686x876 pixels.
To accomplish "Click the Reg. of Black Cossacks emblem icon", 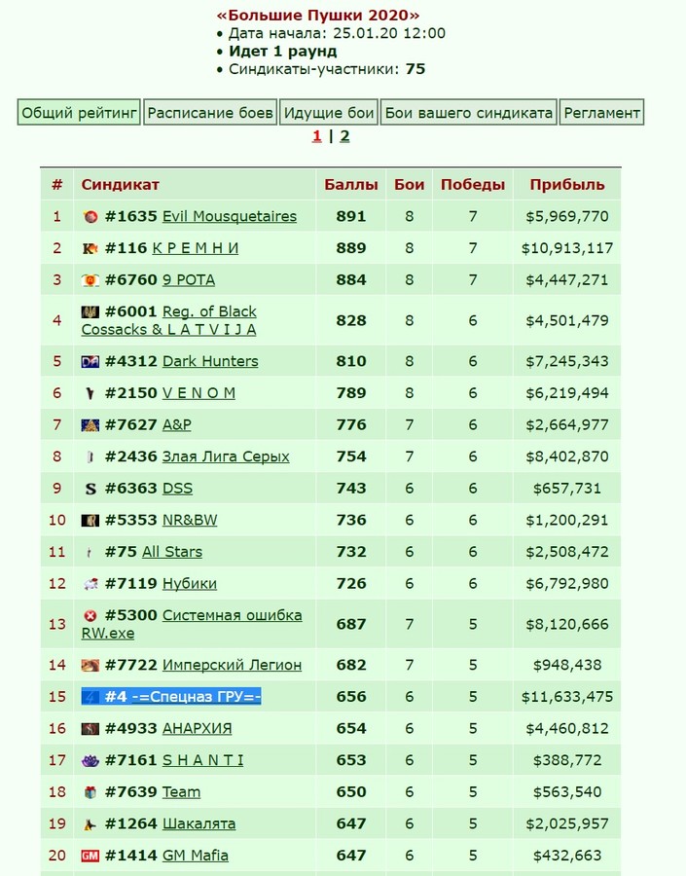I will click(x=90, y=311).
